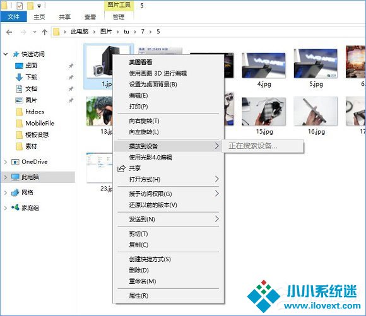Open the 素材 folder in sidebar
366x316 pixels.
[x=31, y=146]
